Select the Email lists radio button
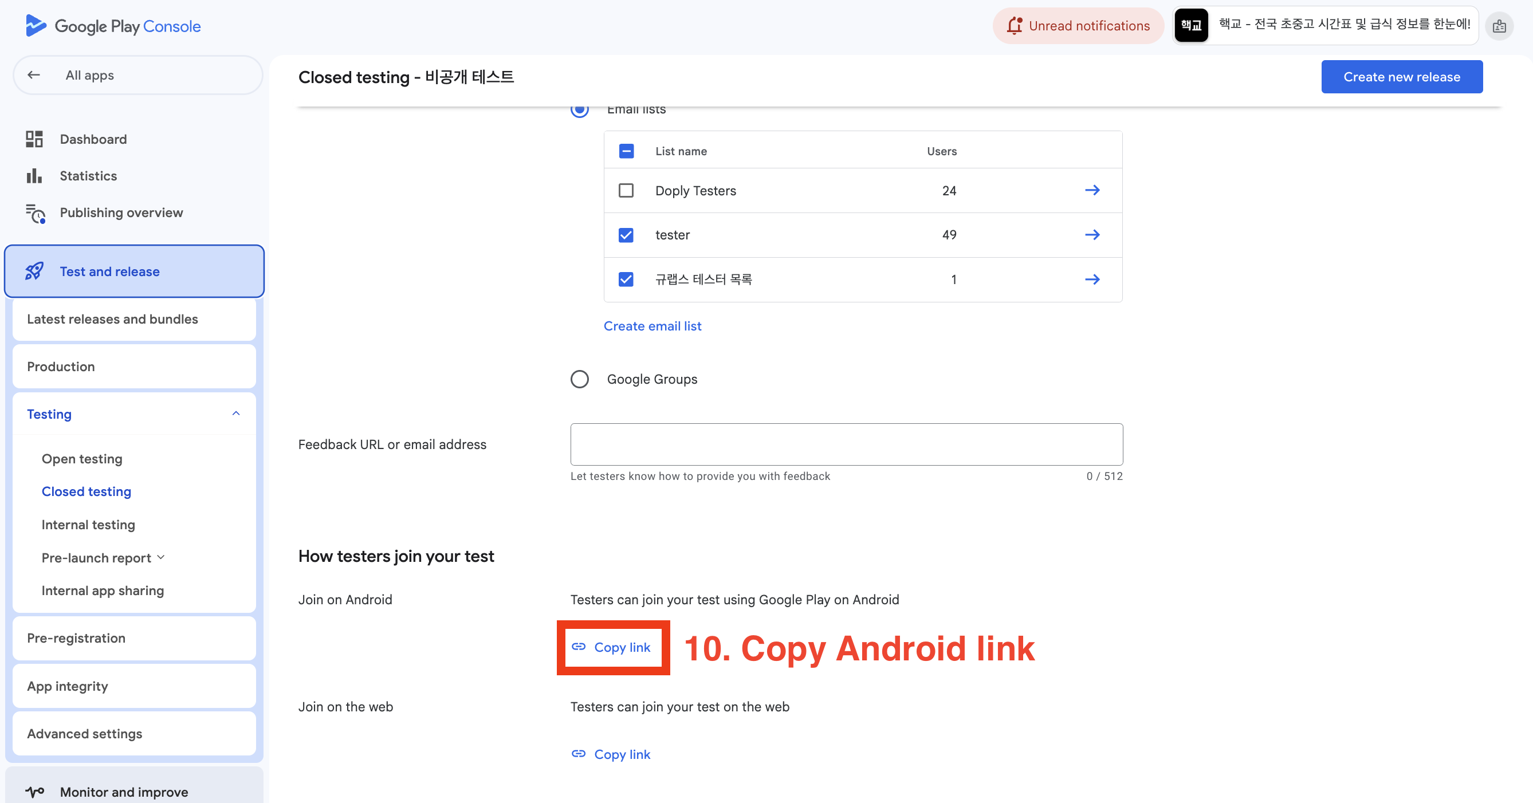1533x803 pixels. click(580, 109)
